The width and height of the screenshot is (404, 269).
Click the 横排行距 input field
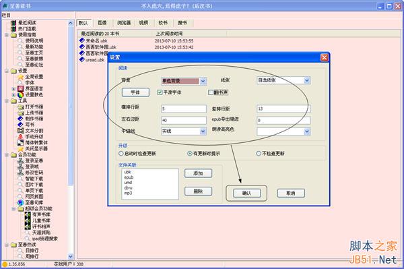point(184,109)
